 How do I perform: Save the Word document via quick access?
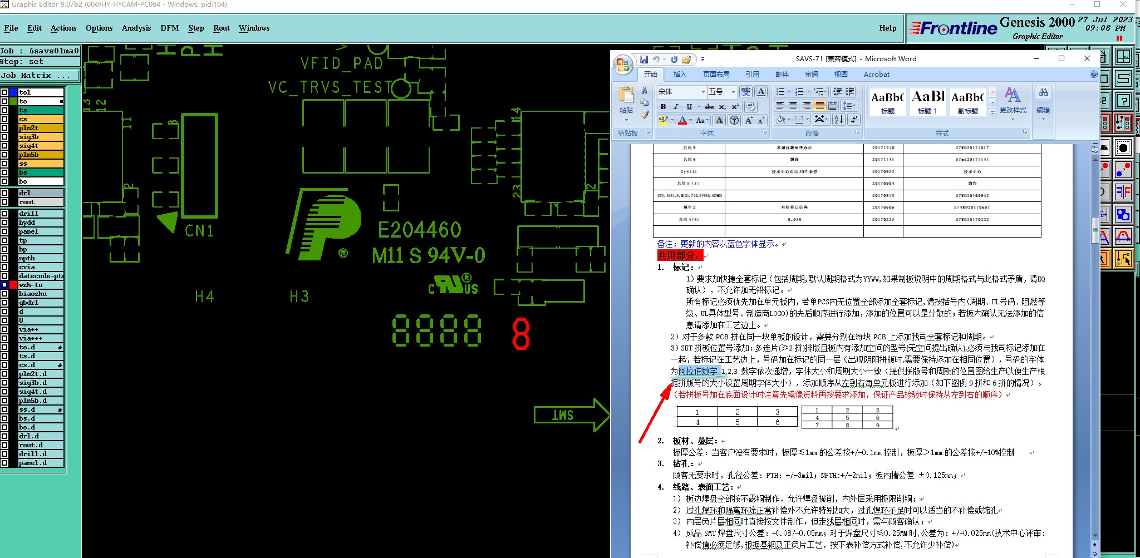click(644, 59)
